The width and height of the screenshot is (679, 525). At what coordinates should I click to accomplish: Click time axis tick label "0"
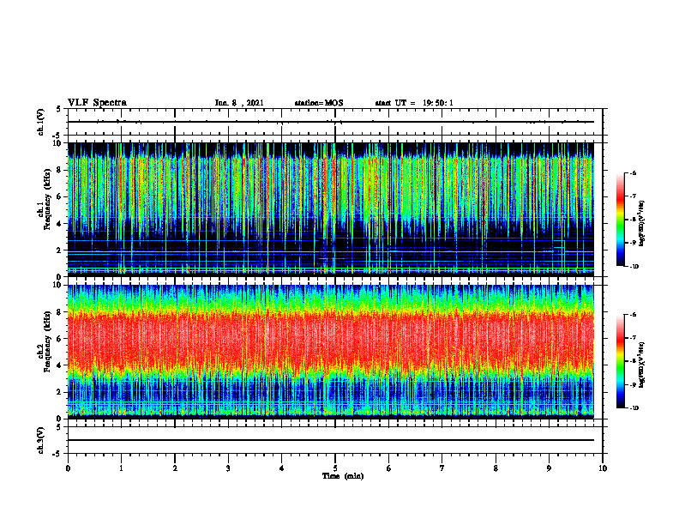[68, 468]
